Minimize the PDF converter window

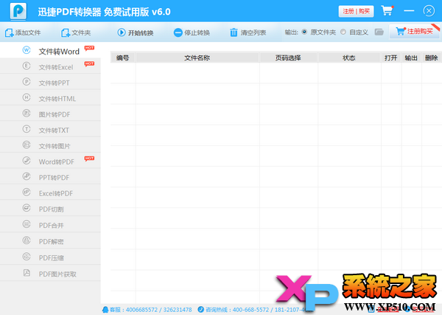pyautogui.click(x=409, y=11)
